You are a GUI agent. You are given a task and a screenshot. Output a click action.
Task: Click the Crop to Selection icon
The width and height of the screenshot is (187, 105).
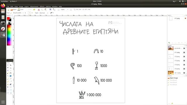50,9
